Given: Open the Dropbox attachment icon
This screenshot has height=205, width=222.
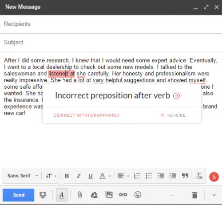Looking at the screenshot, I should [x=43, y=195].
